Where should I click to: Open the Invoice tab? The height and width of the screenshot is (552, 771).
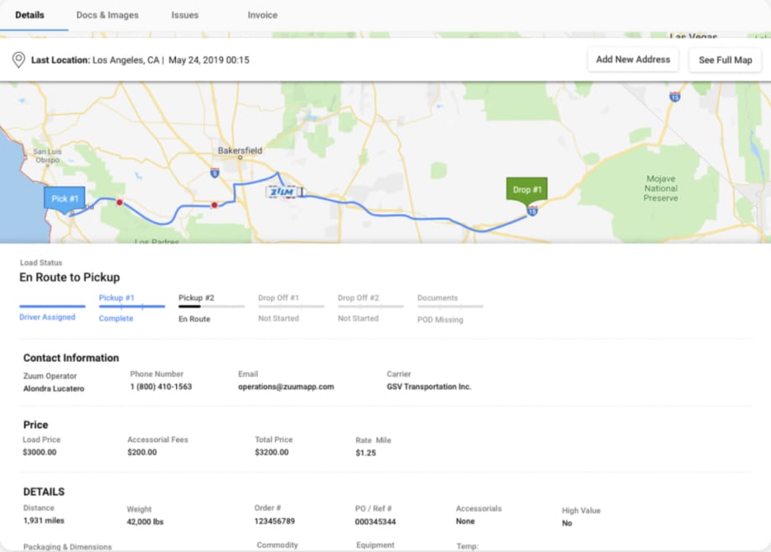coord(262,14)
